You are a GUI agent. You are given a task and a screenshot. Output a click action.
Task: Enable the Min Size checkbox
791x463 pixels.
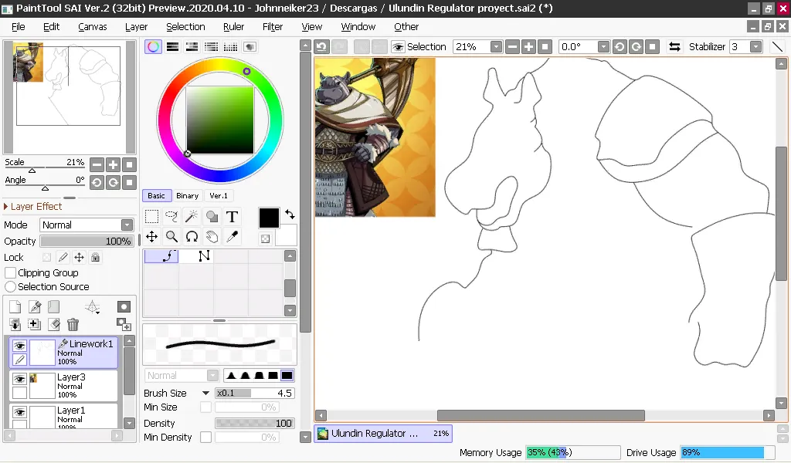pos(205,407)
